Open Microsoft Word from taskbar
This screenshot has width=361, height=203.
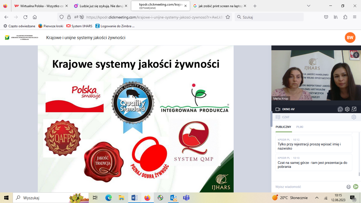tap(134, 198)
